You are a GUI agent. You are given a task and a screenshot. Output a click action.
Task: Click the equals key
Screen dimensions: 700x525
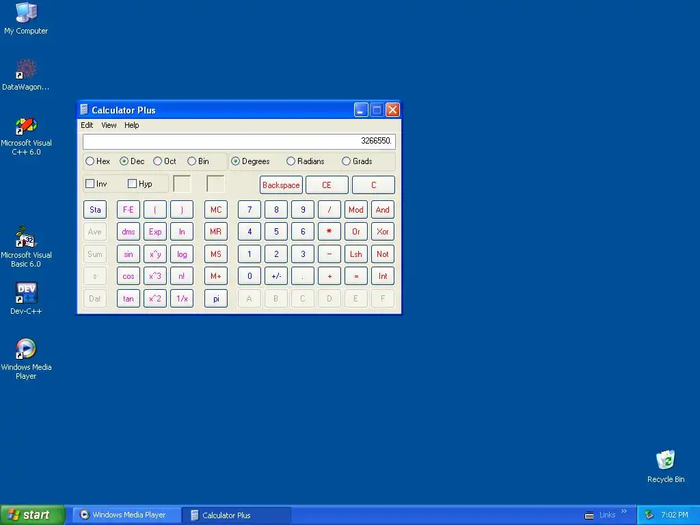355,276
